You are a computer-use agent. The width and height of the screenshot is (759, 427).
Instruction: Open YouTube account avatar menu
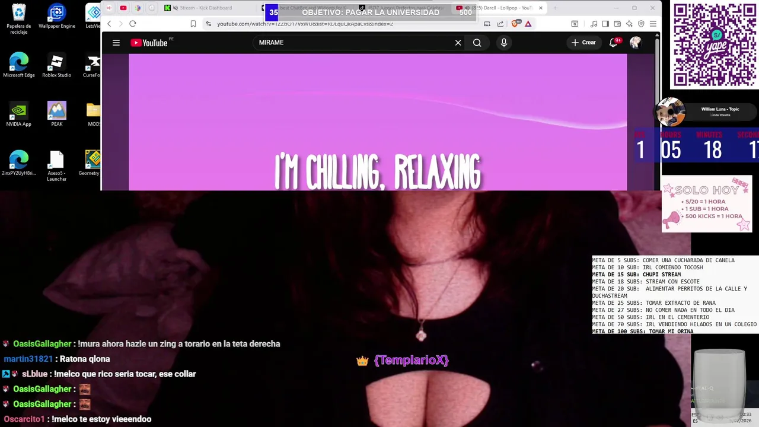635,43
